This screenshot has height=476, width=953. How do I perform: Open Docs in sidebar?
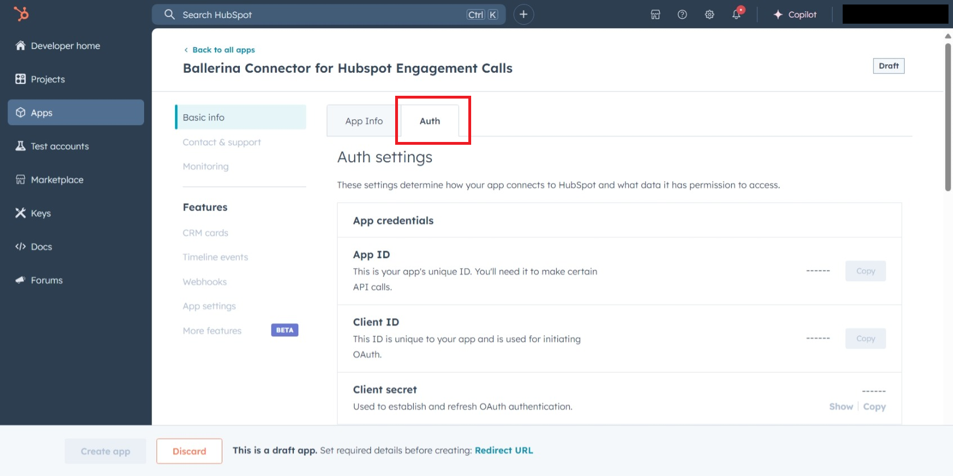pos(76,247)
